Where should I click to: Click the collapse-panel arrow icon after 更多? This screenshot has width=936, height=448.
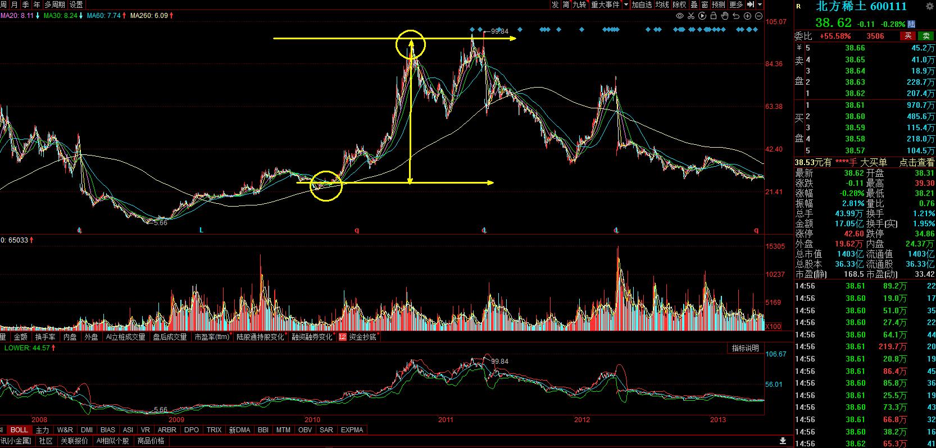click(x=751, y=4)
